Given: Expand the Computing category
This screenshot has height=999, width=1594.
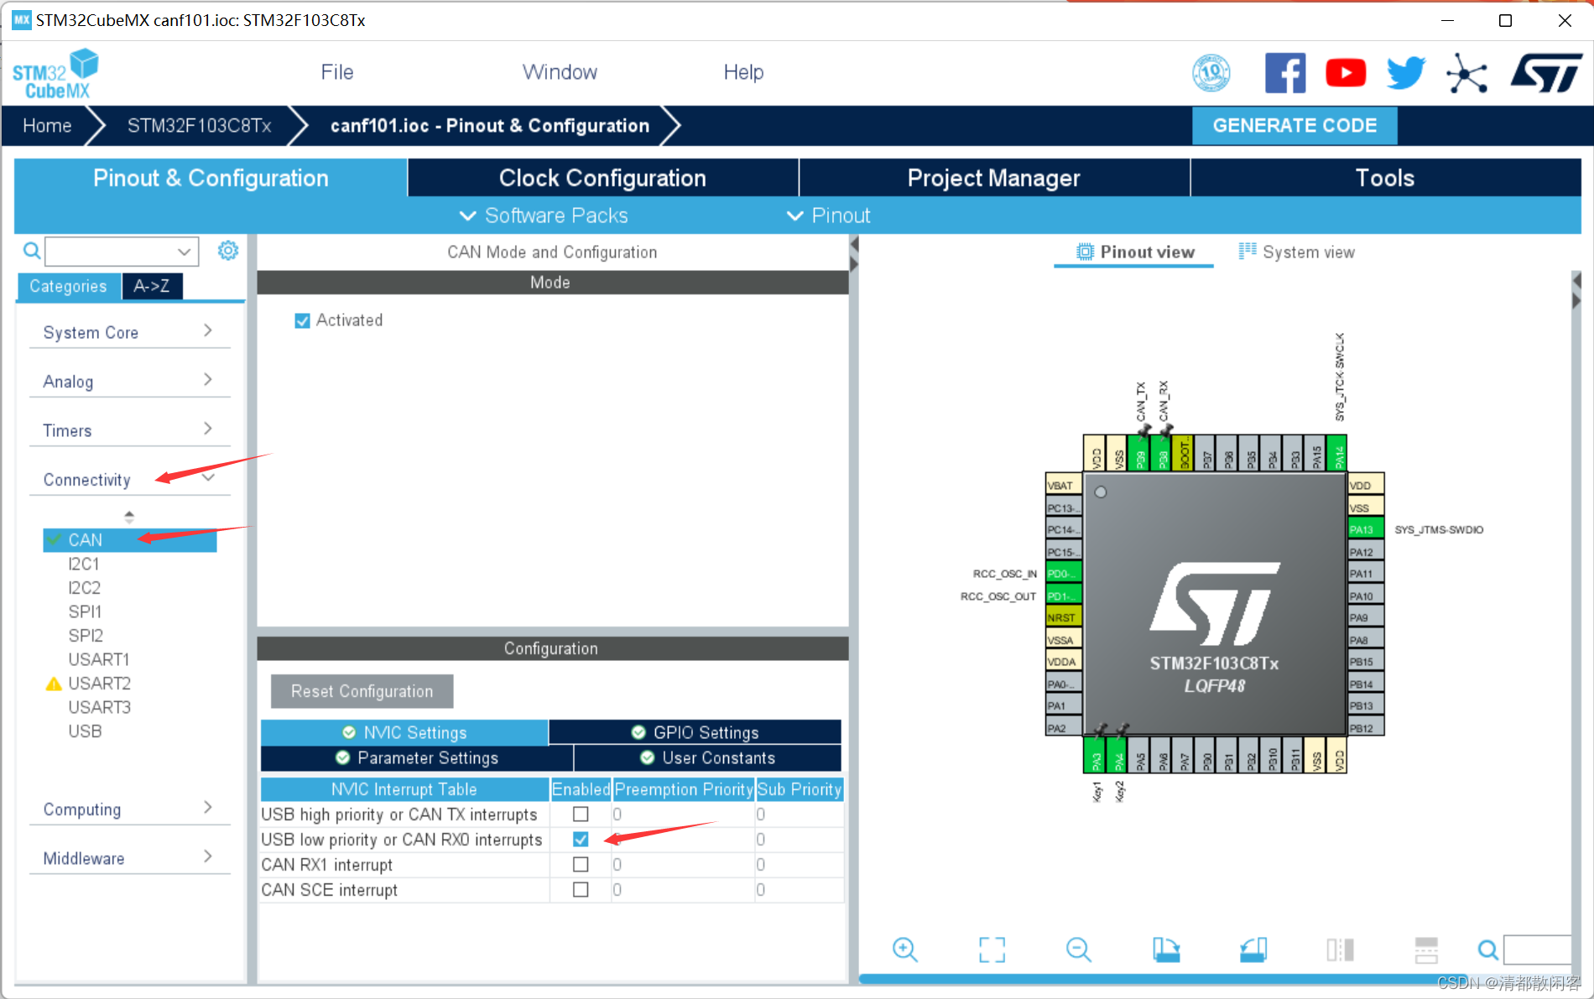Looking at the screenshot, I should pyautogui.click(x=129, y=809).
